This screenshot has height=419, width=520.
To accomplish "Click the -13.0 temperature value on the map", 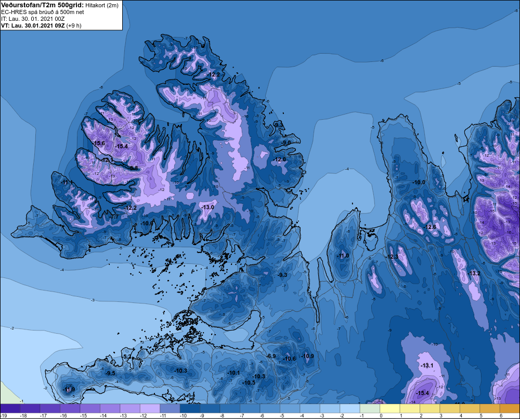I will pos(208,207).
